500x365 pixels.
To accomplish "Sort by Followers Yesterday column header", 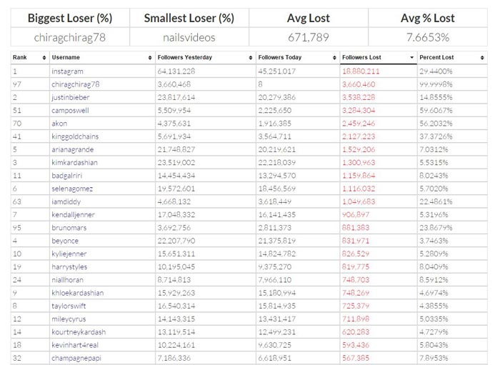I will click(206, 58).
